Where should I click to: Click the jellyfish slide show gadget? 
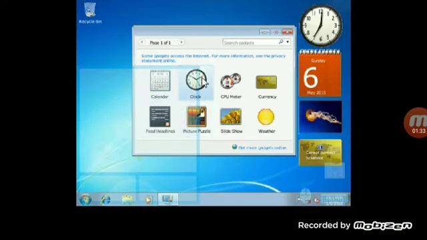pos(320,117)
